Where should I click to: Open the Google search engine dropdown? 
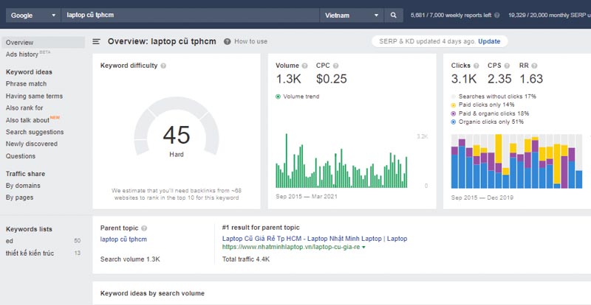coord(32,15)
